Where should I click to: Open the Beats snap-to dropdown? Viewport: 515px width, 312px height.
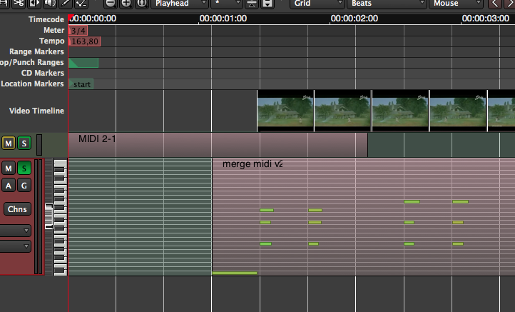pyautogui.click(x=385, y=4)
